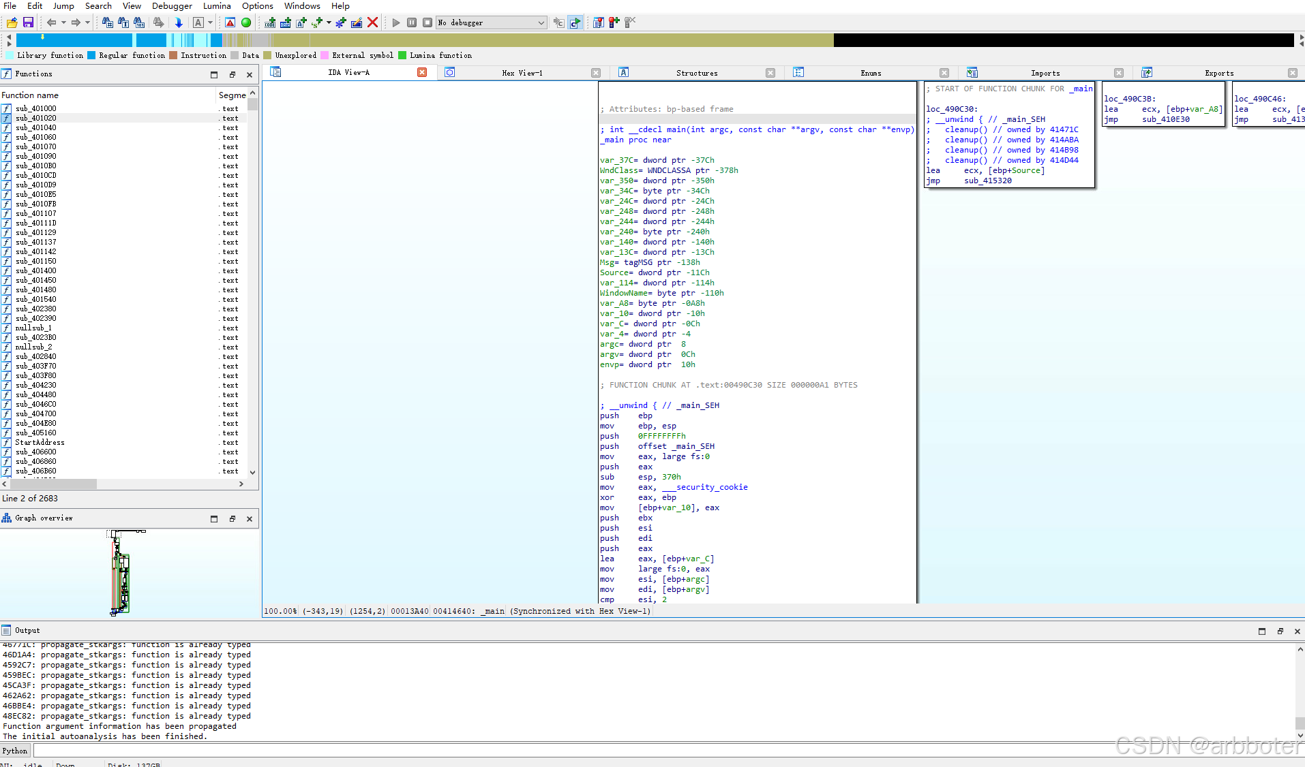Viewport: 1305px width, 767px height.
Task: Save the database with the floppy icon
Action: coord(28,22)
